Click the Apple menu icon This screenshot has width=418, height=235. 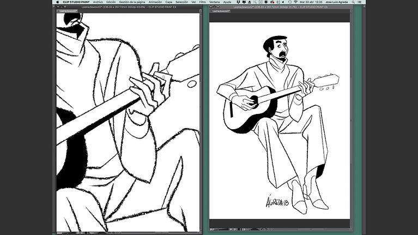coord(58,2)
